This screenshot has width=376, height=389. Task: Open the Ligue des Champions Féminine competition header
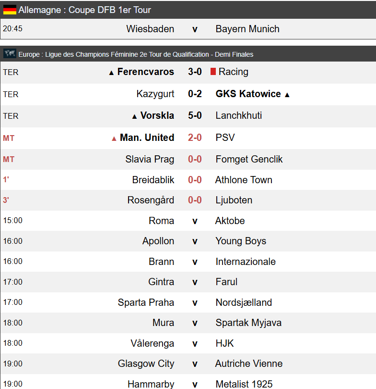136,54
